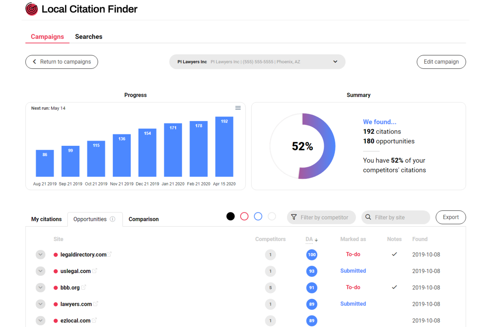The width and height of the screenshot is (491, 327).
Task: Click the Export button
Action: pos(451,217)
